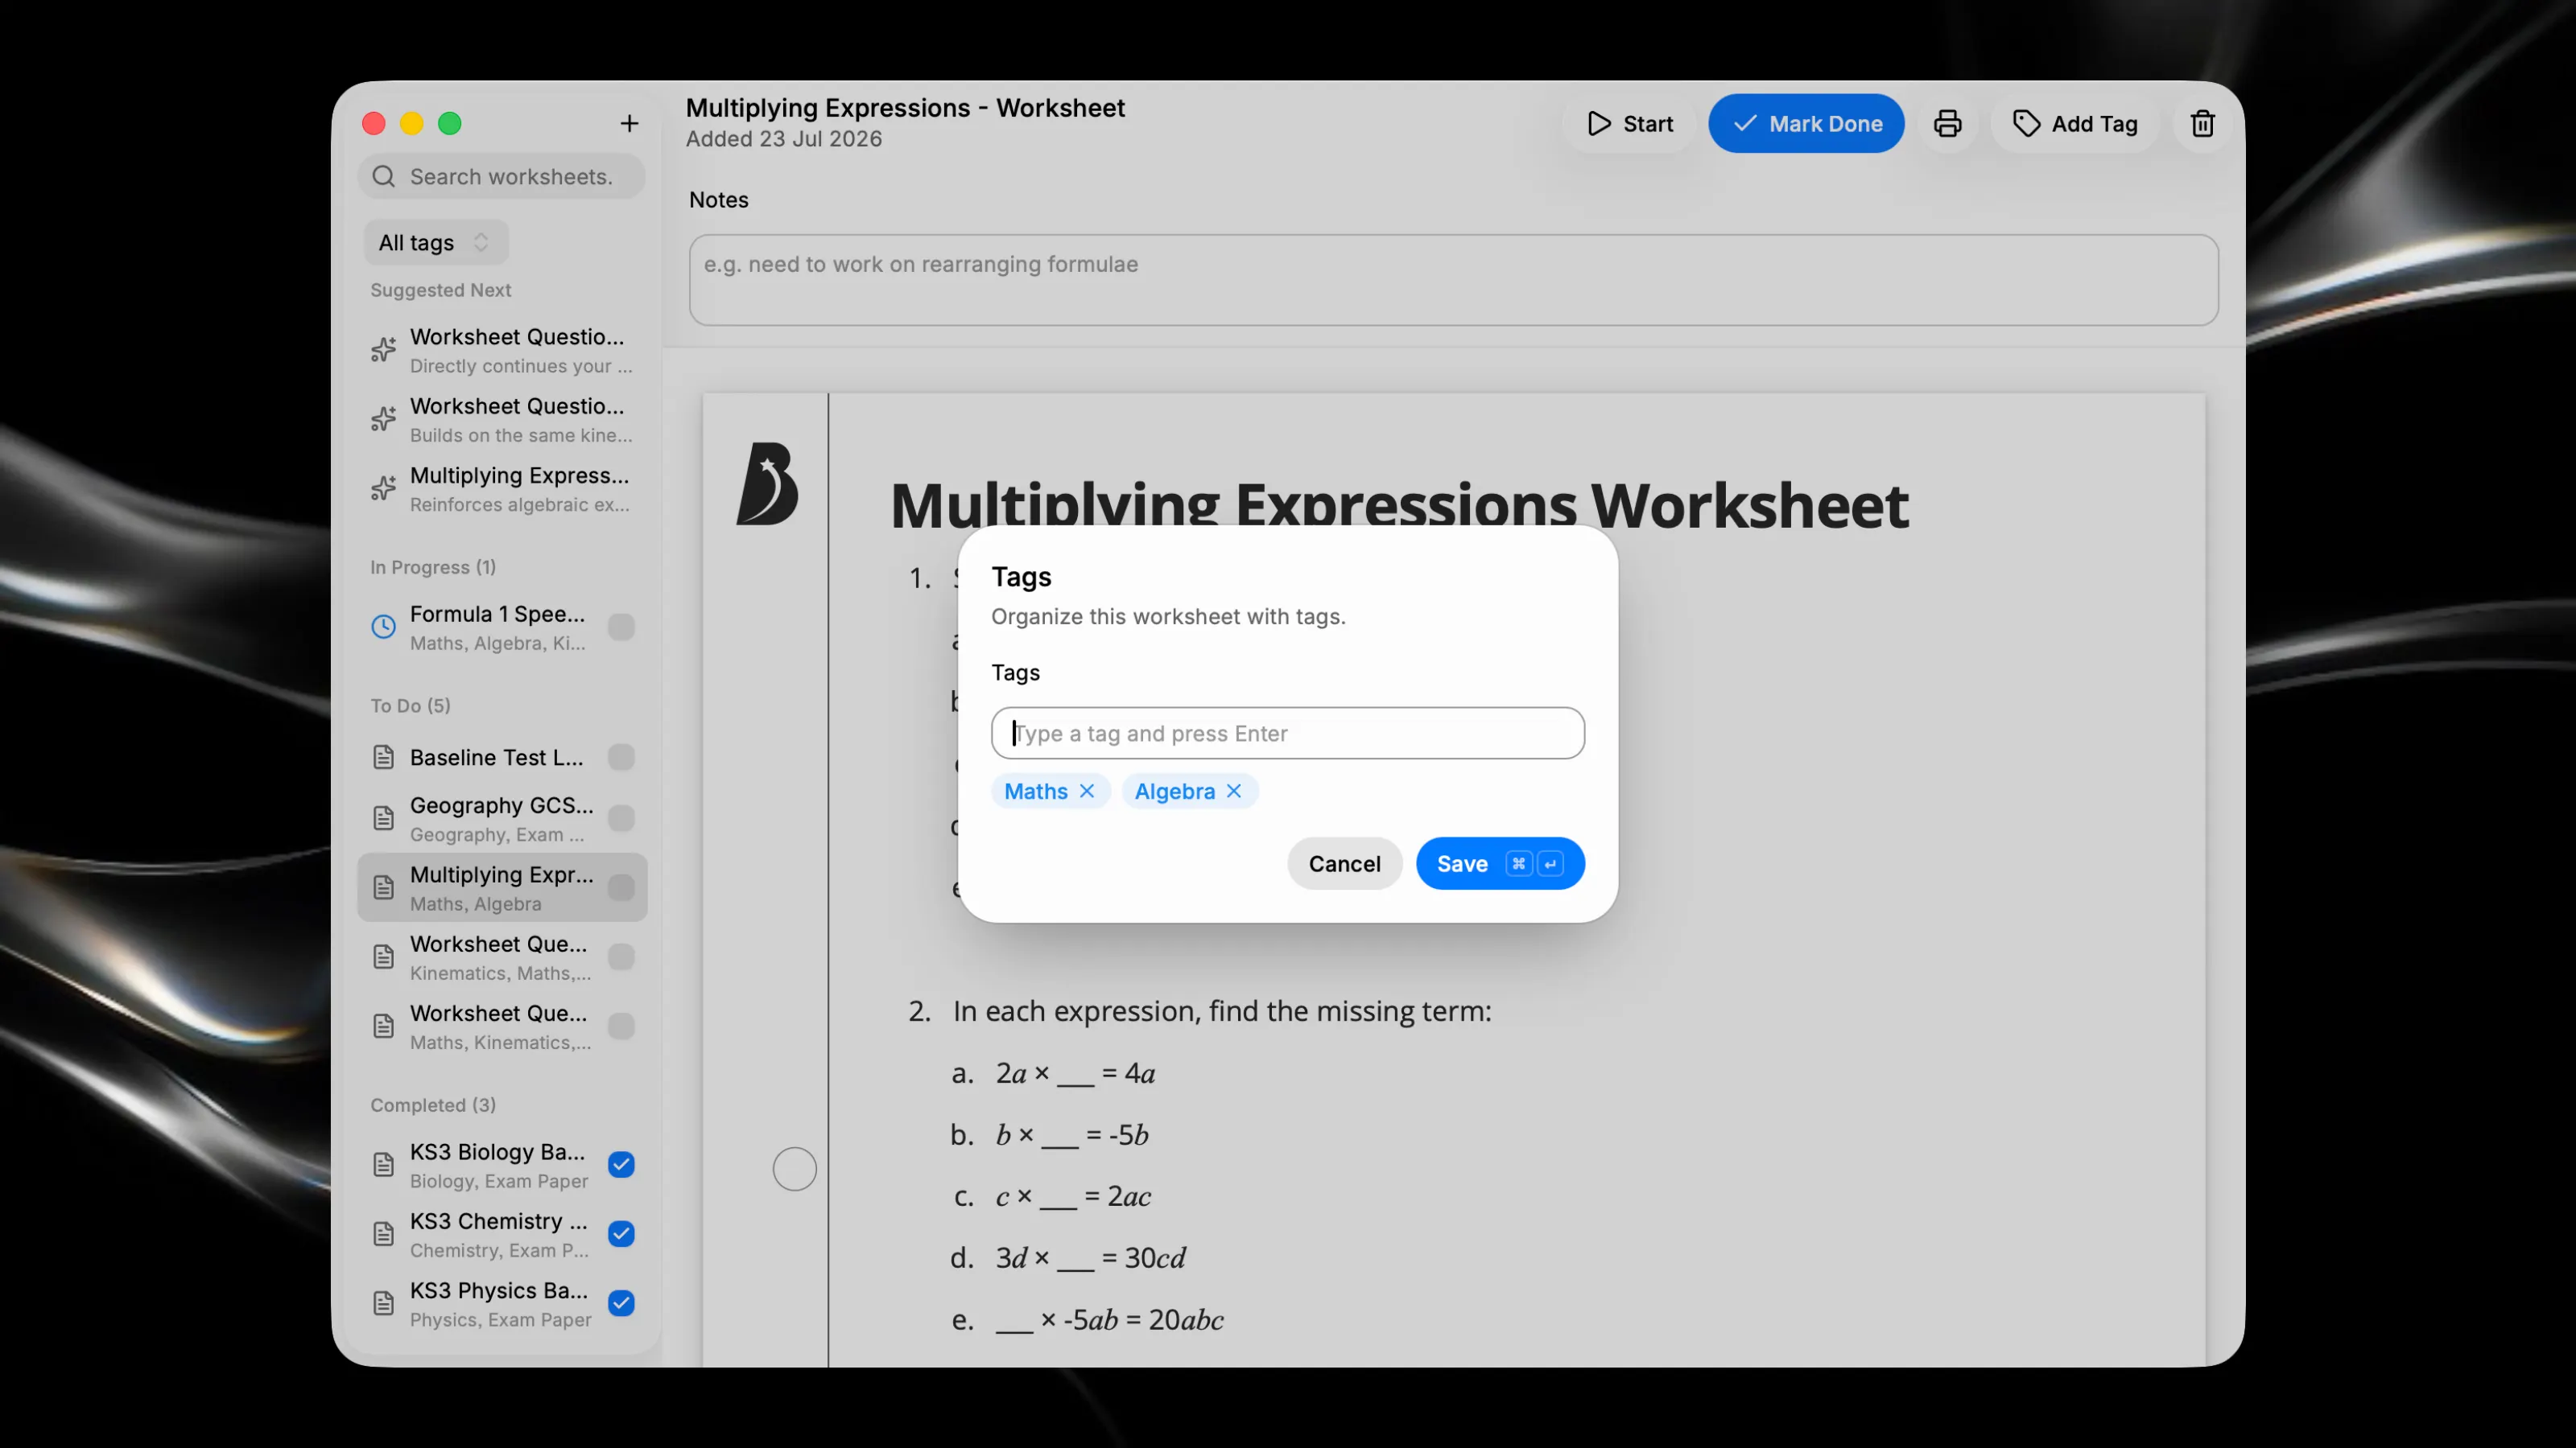Click the 'Organize this worksheet with tags.' text
This screenshot has height=1448, width=2576.
pyautogui.click(x=1168, y=616)
